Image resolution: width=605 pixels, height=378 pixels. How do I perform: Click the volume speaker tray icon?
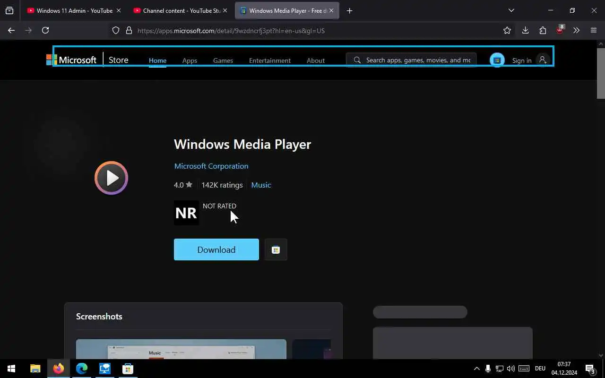point(511,369)
